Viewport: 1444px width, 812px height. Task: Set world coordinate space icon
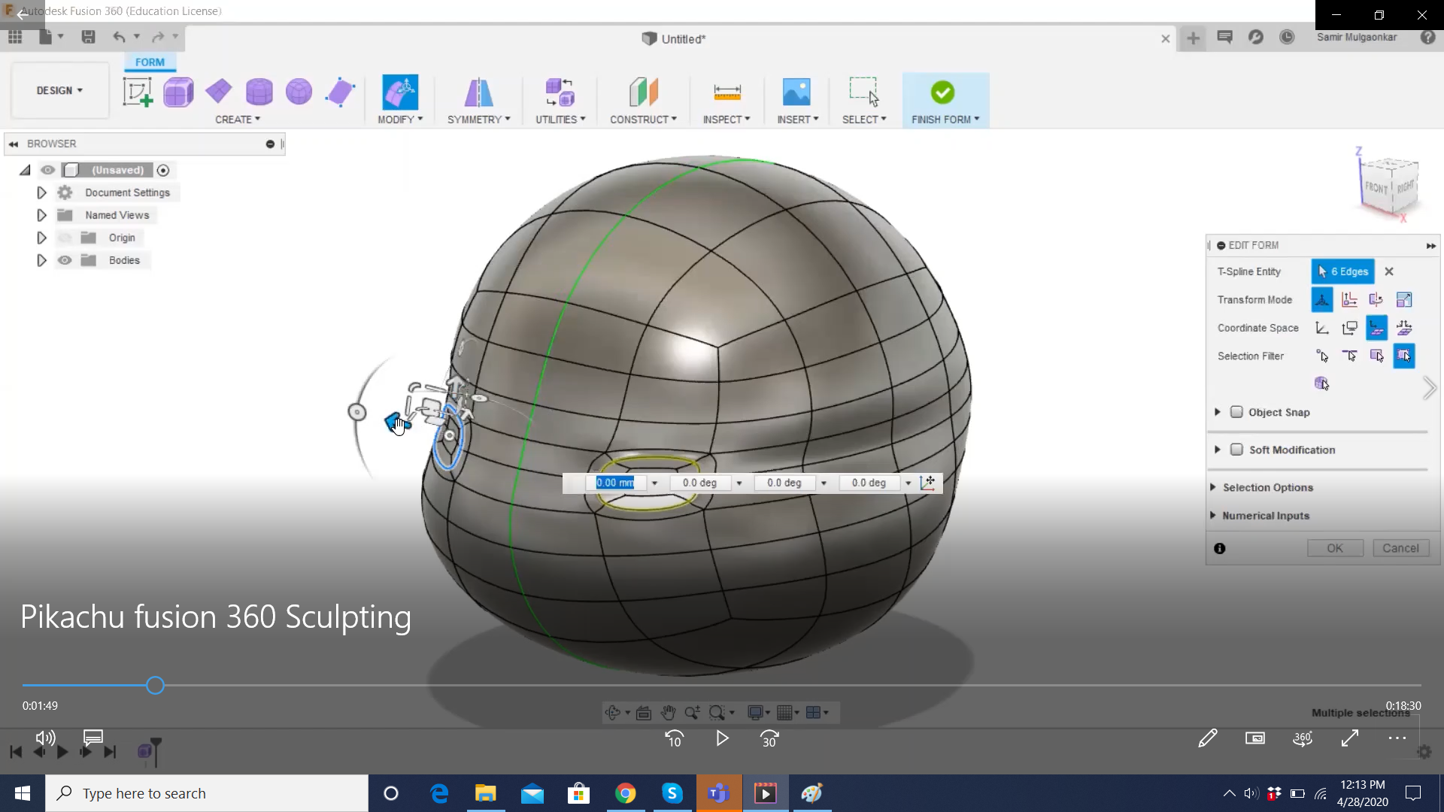click(x=1322, y=328)
